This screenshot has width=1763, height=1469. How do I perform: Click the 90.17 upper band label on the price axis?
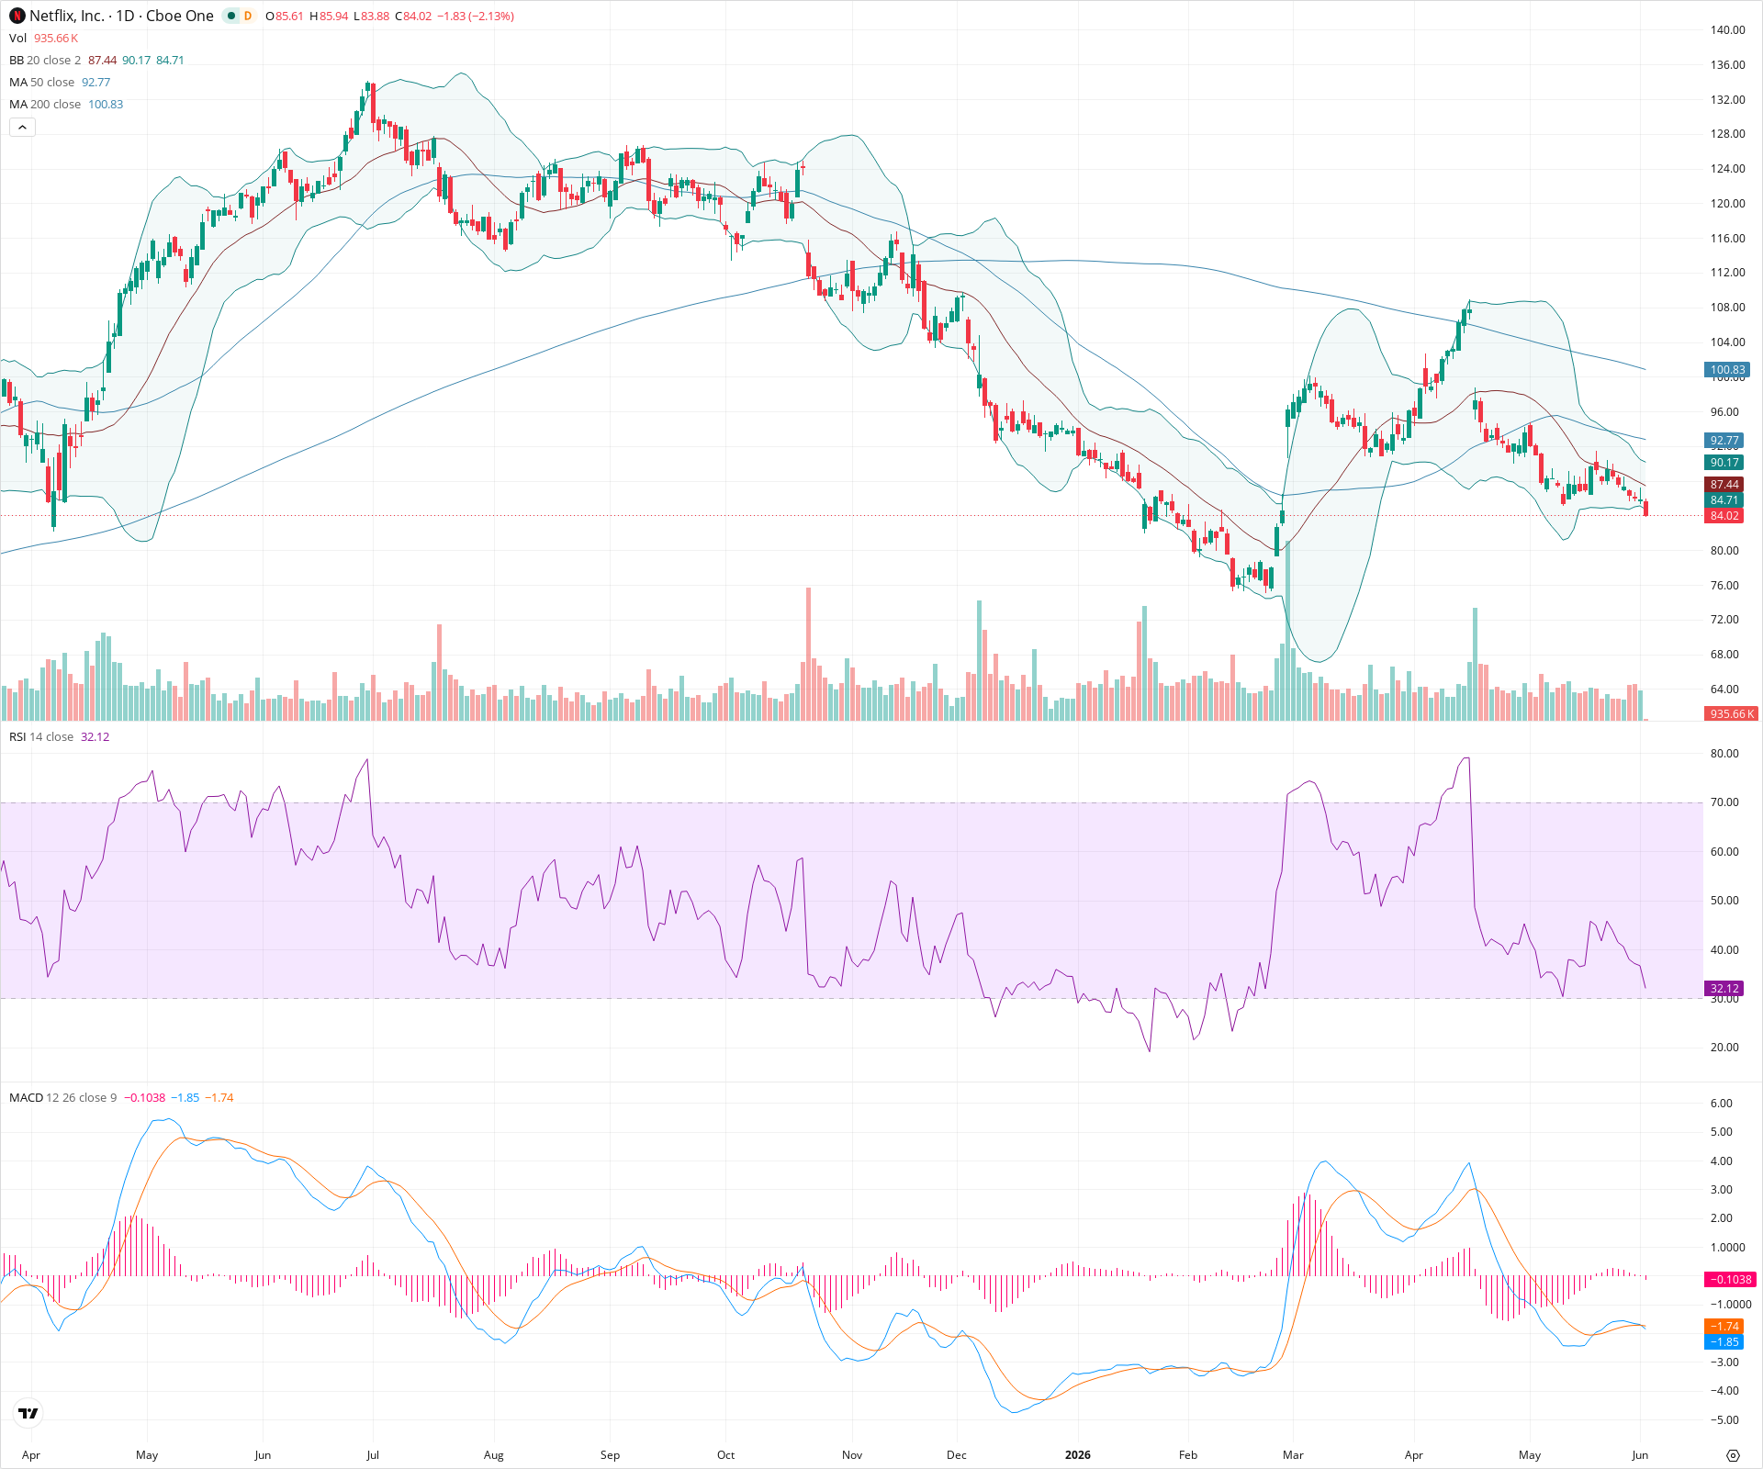(x=1724, y=463)
